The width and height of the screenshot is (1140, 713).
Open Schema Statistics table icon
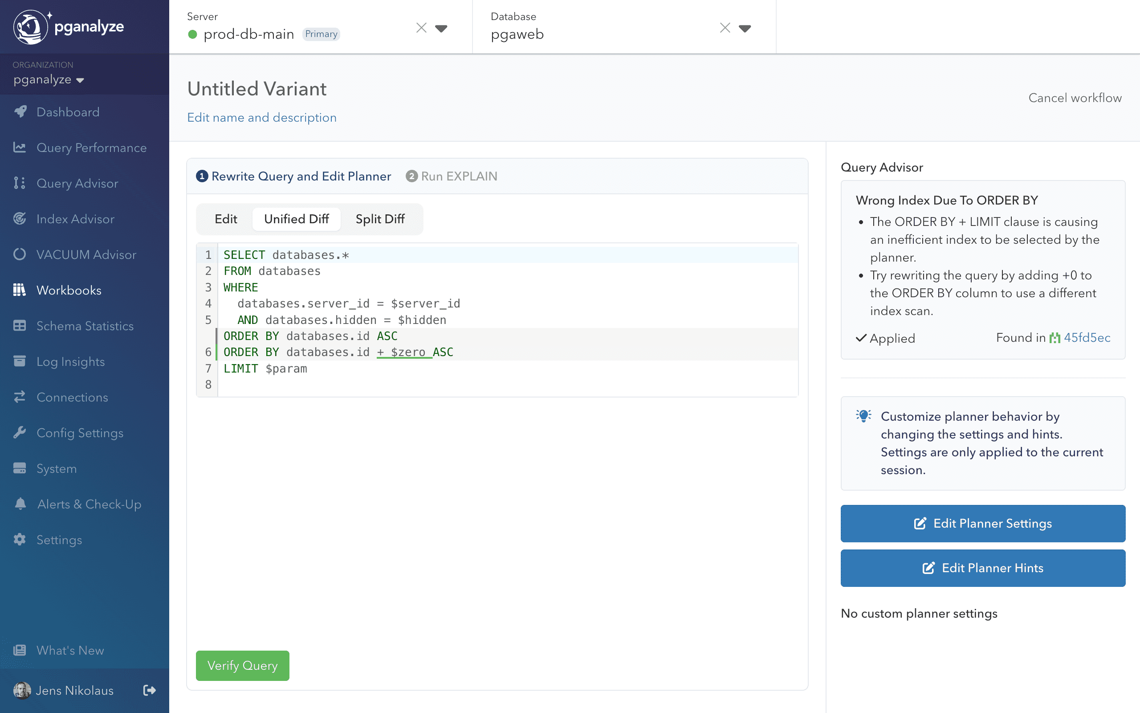tap(20, 326)
